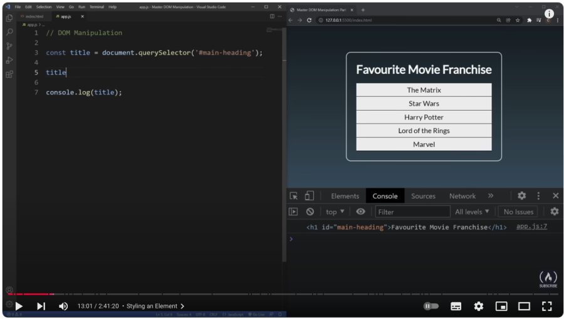This screenshot has width=564, height=319.
Task: Open DevTools settings gear
Action: click(x=521, y=196)
